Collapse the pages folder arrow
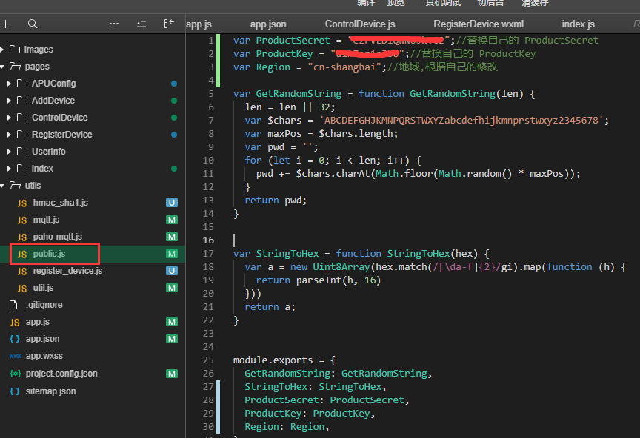The width and height of the screenshot is (640, 438). 2,67
